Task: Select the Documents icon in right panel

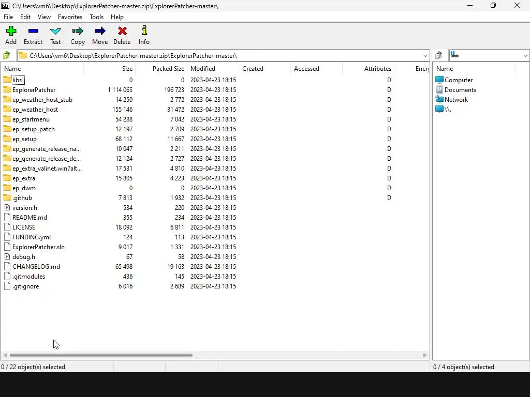Action: tap(439, 89)
